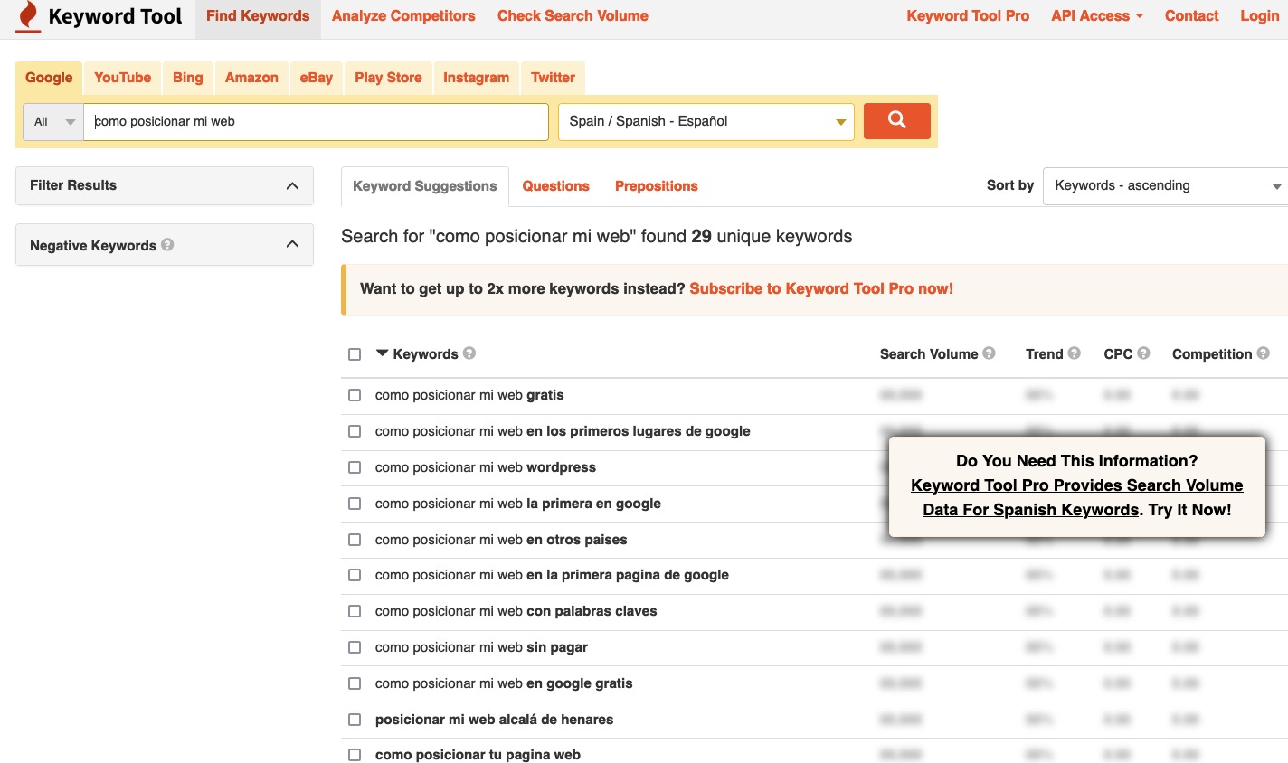Image resolution: width=1288 pixels, height=763 pixels.
Task: Click the CPC column header
Action: (x=1118, y=354)
